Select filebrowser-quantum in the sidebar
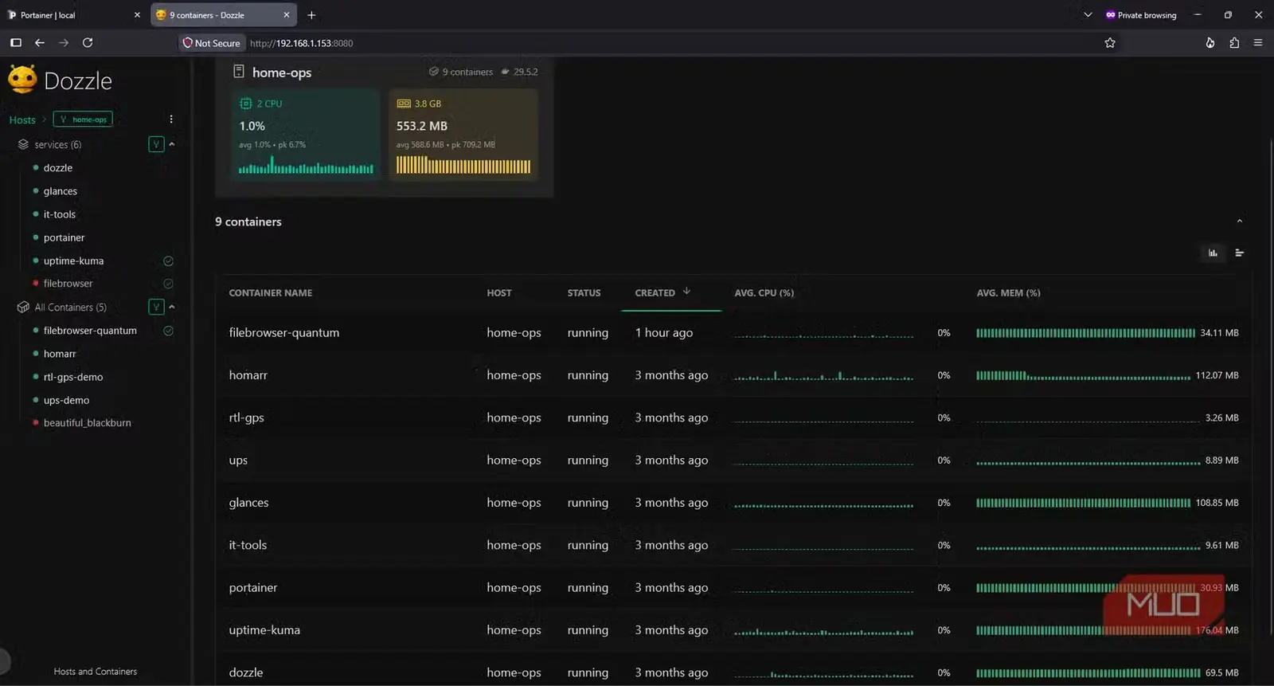Viewport: 1274px width, 686px height. pos(90,331)
